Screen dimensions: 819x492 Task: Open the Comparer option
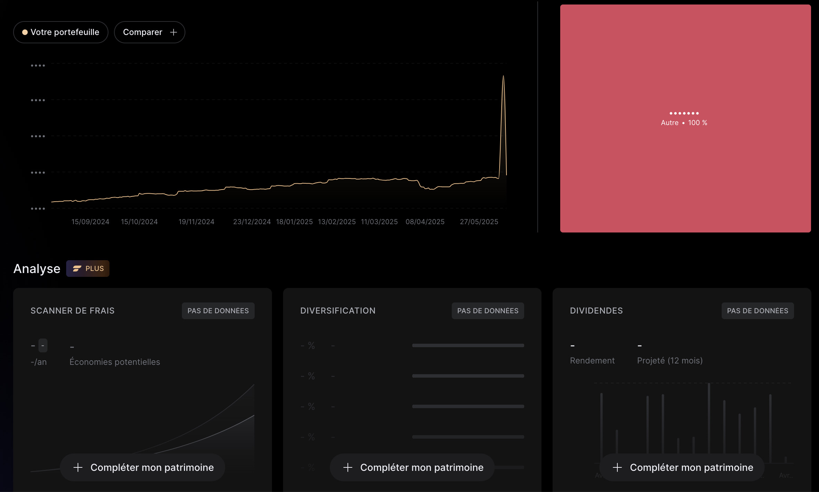coord(143,32)
